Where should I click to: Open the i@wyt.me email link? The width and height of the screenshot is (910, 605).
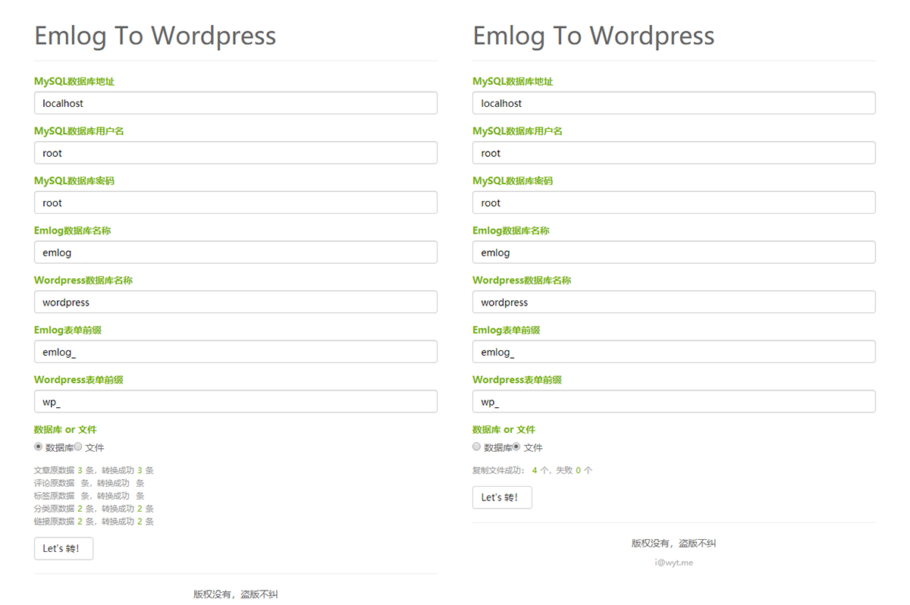674,563
